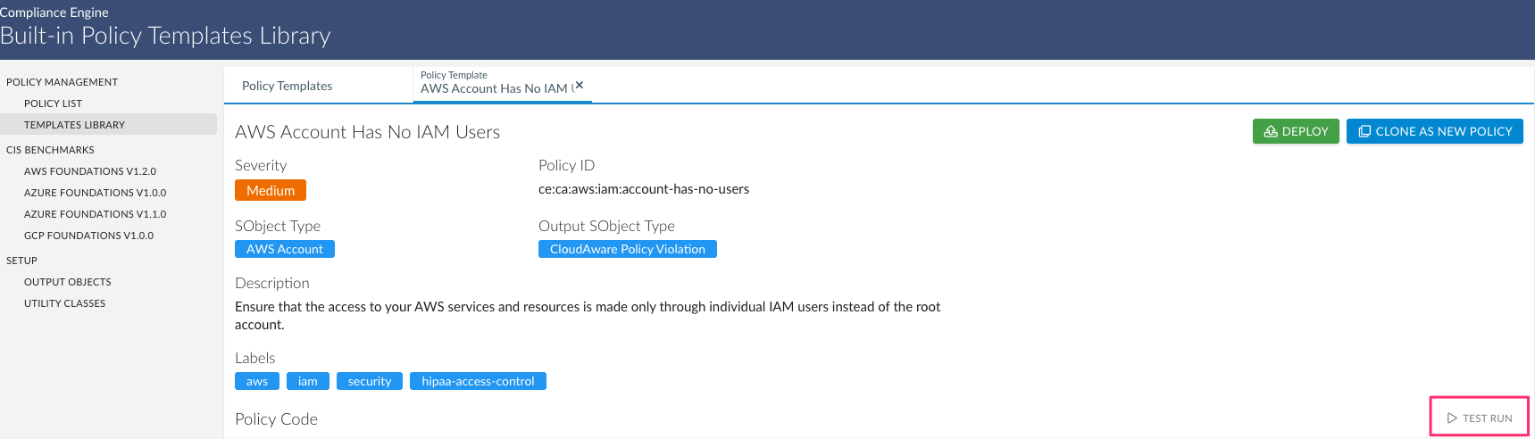Viewport: 1535px width, 439px height.
Task: Select the AWS Account Has No IAM tab
Action: [494, 87]
